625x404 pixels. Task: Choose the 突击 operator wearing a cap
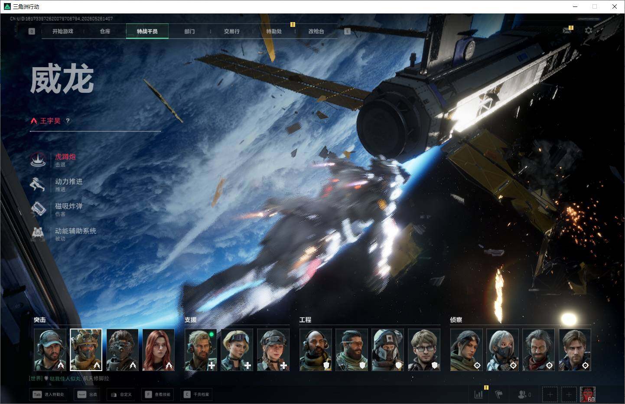[x=50, y=350]
